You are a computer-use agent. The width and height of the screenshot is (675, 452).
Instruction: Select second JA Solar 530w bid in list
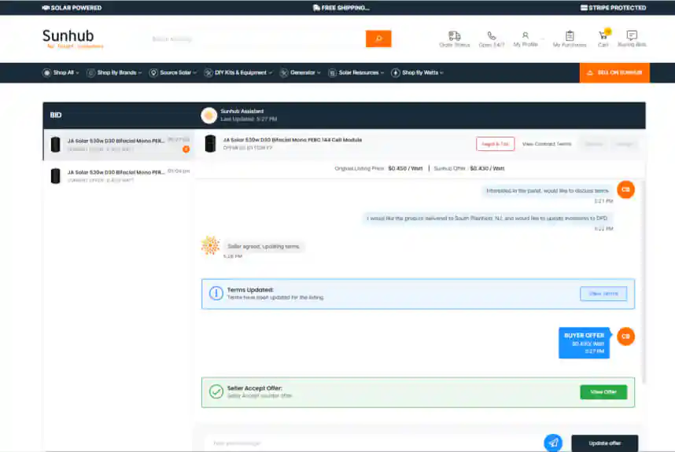[118, 176]
